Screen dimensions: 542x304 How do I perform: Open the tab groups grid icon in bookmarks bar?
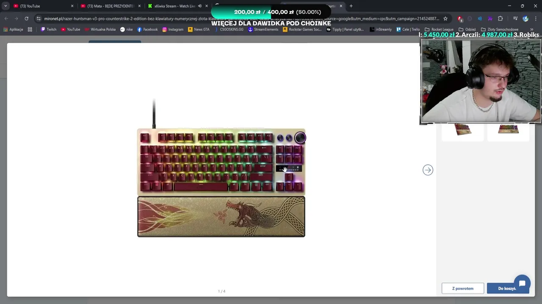click(30, 30)
